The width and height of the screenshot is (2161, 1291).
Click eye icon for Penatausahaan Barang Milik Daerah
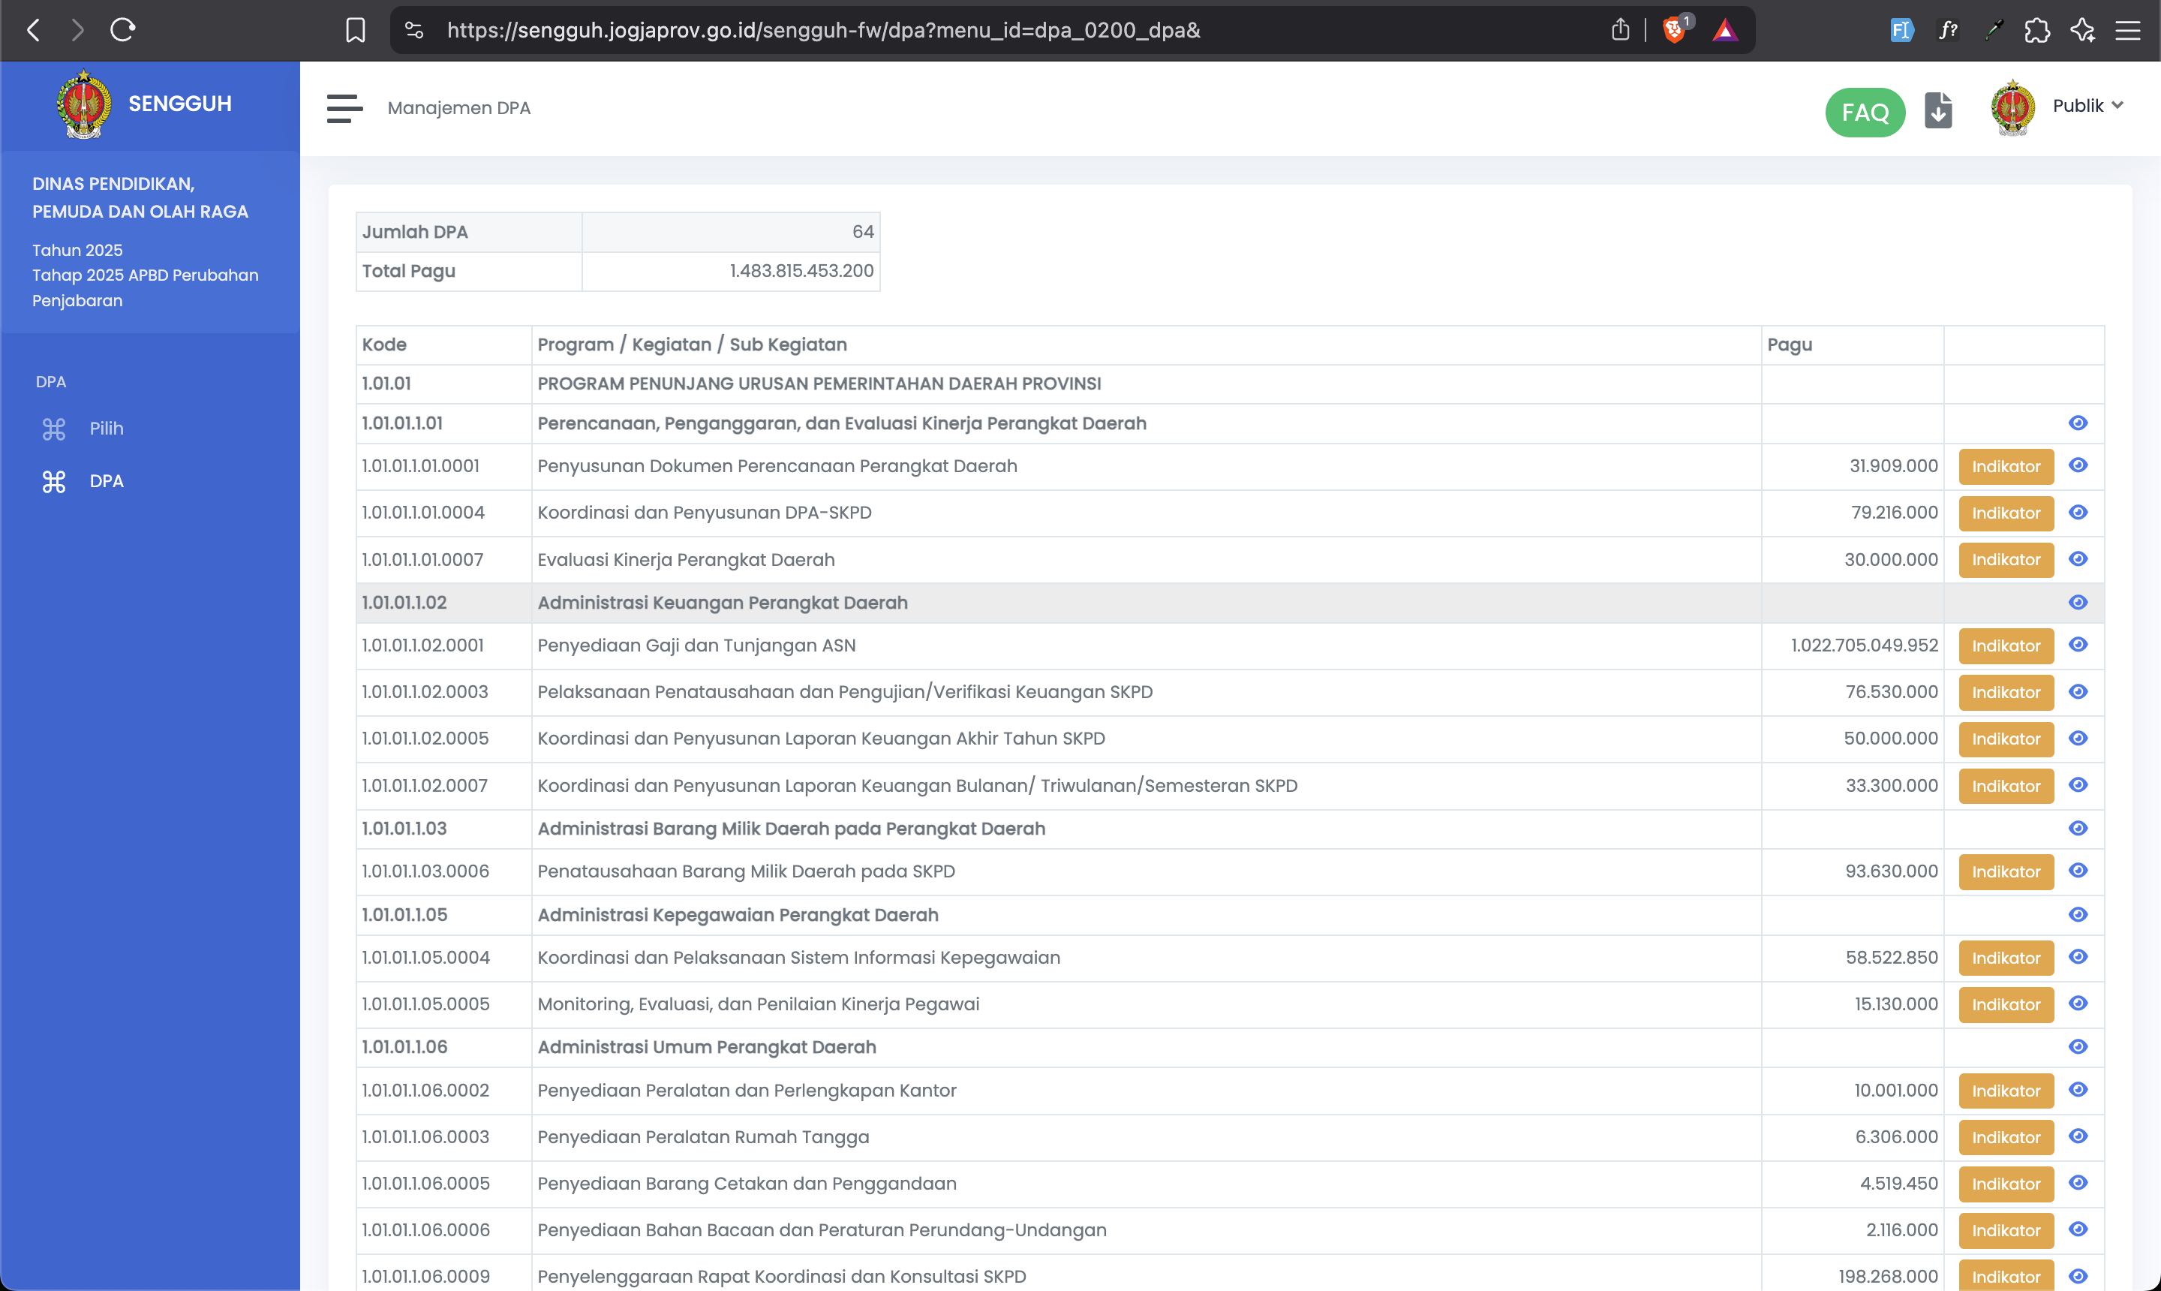click(2078, 871)
